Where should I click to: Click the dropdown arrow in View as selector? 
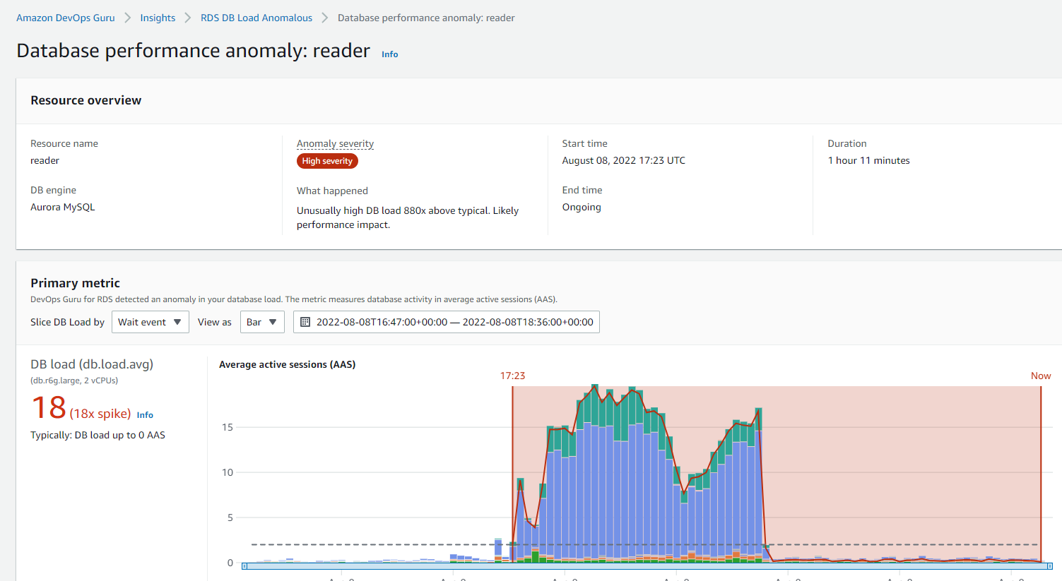(273, 322)
